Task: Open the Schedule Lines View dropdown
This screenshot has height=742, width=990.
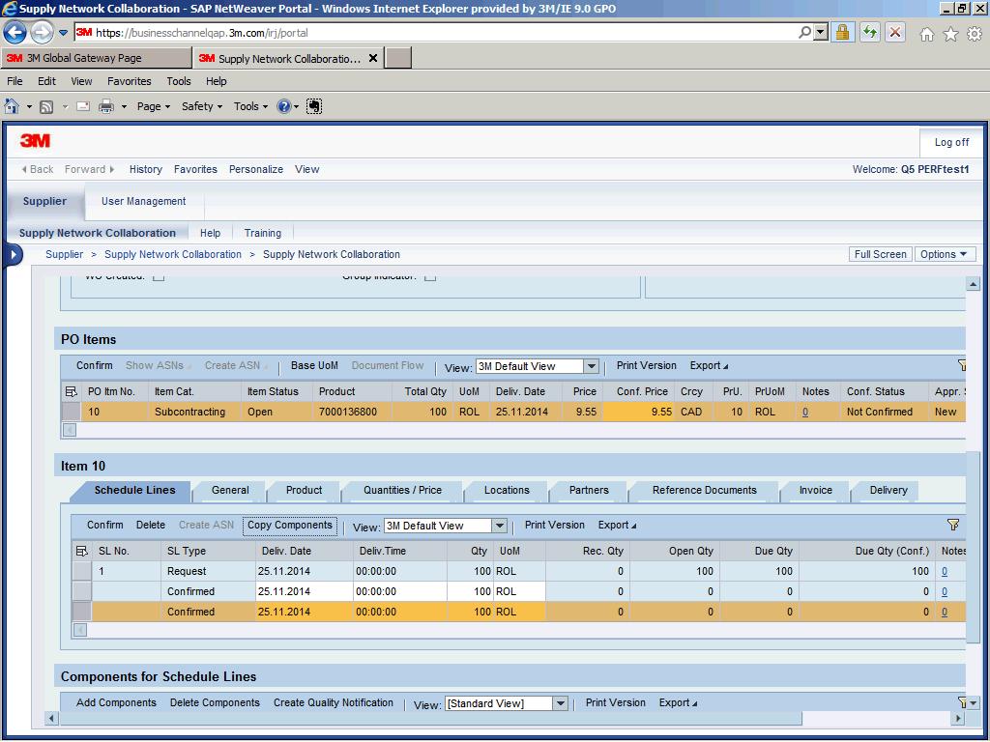Action: point(499,525)
